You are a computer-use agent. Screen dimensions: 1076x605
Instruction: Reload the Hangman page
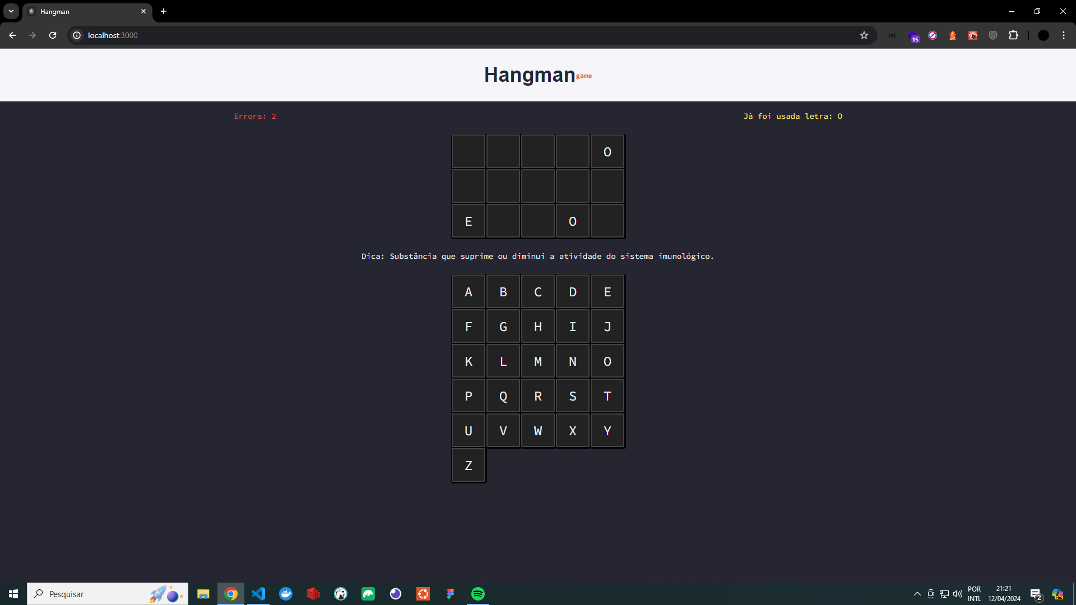[52, 35]
